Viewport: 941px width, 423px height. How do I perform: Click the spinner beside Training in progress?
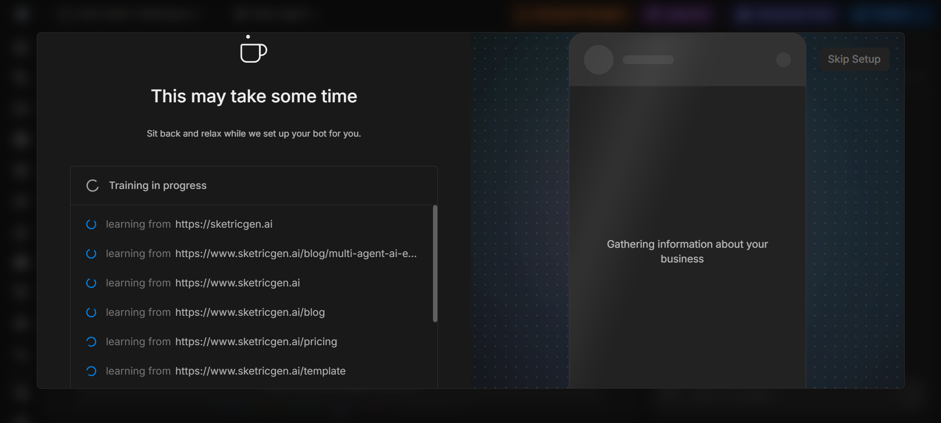pyautogui.click(x=92, y=186)
